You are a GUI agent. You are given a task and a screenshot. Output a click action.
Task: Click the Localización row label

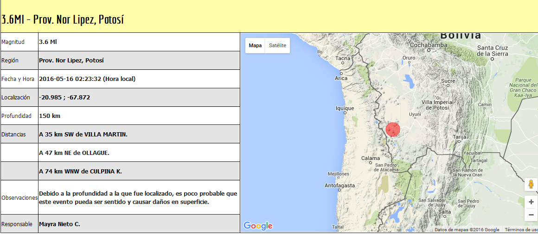click(16, 98)
